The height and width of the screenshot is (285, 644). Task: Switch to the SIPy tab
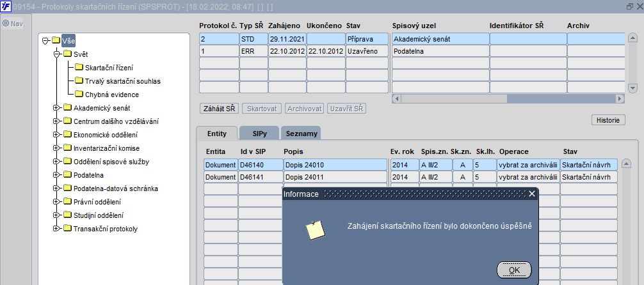pyautogui.click(x=259, y=134)
